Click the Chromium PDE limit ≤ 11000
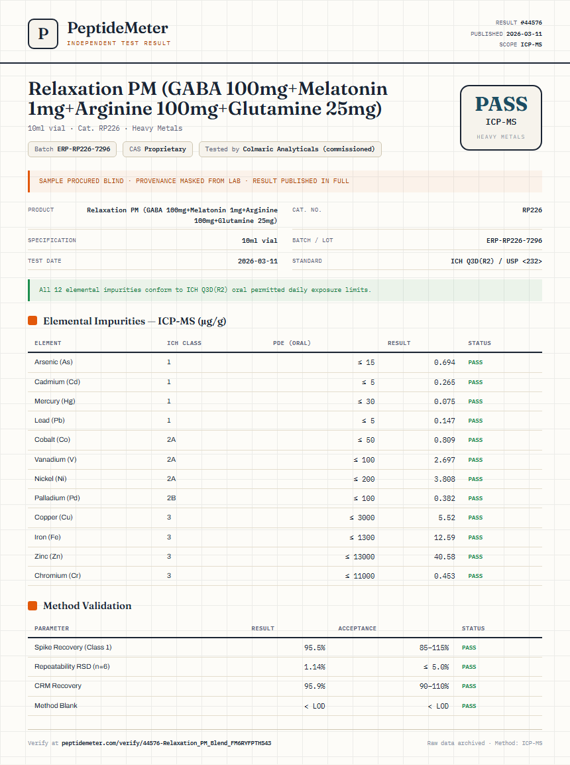570x765 pixels. (x=360, y=576)
